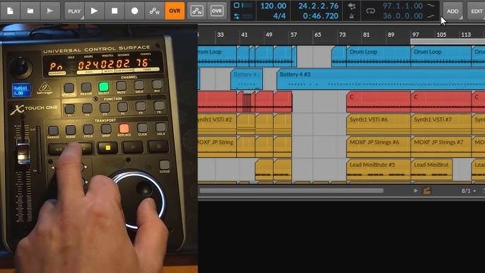Click bar 57 on the timeline ruler

point(293,35)
